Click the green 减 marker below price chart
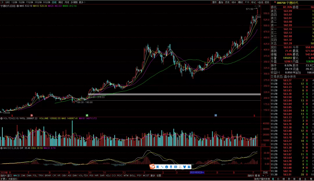 click(x=87, y=115)
